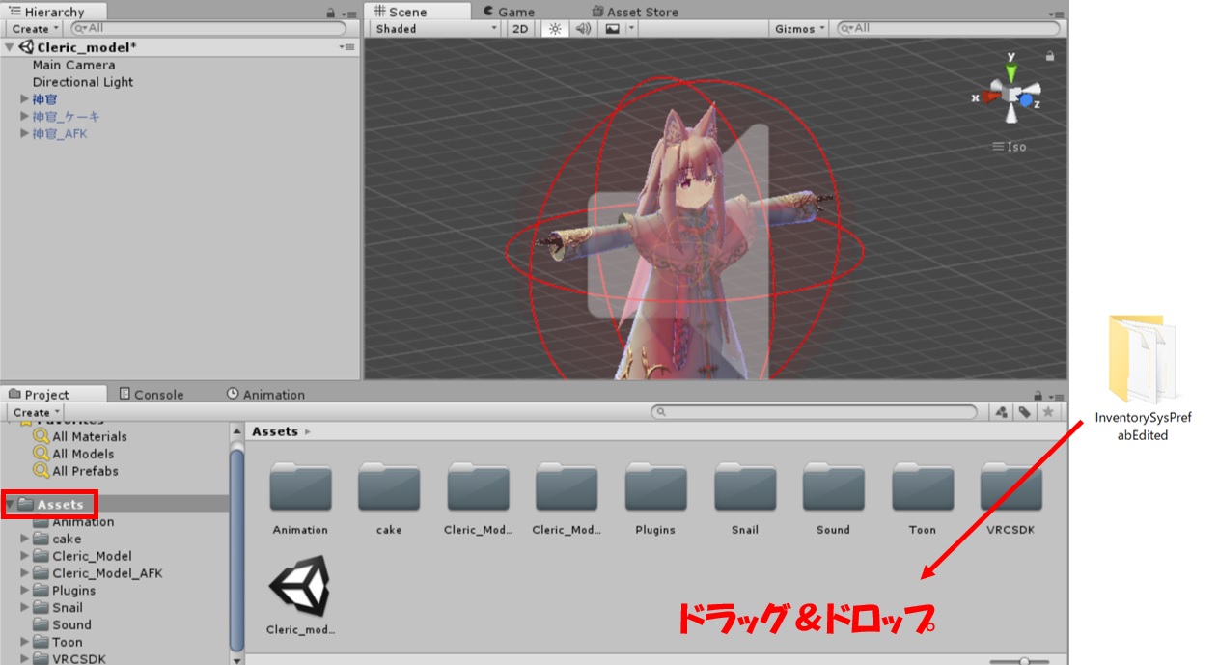Click the blue Z axis of orientation gizmo
Viewport: 1218px width, 665px height.
pyautogui.click(x=1028, y=99)
